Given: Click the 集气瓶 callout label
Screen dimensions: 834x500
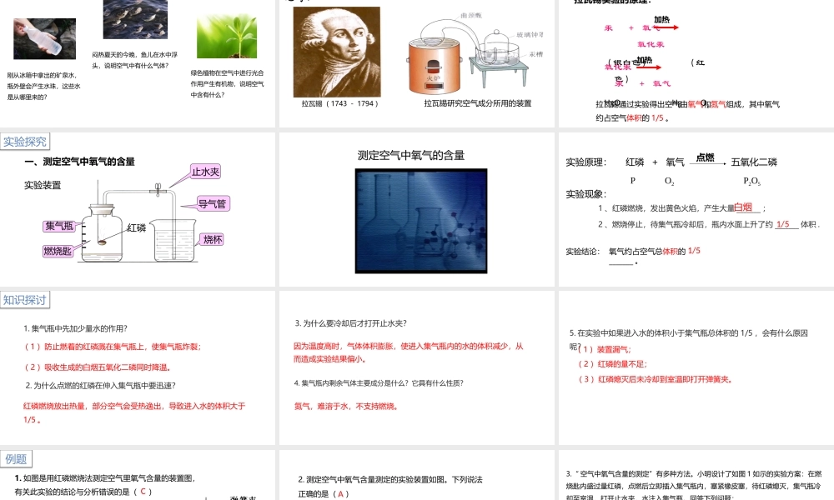Looking at the screenshot, I should (59, 226).
